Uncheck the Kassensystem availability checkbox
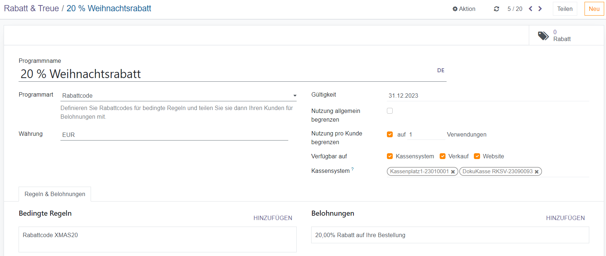 point(390,156)
